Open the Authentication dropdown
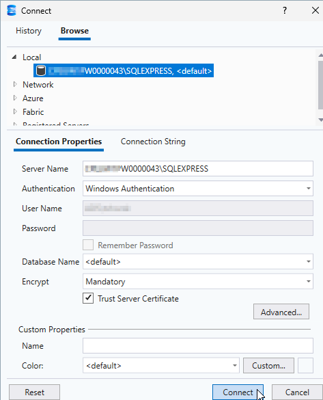This screenshot has width=323, height=400. point(198,189)
